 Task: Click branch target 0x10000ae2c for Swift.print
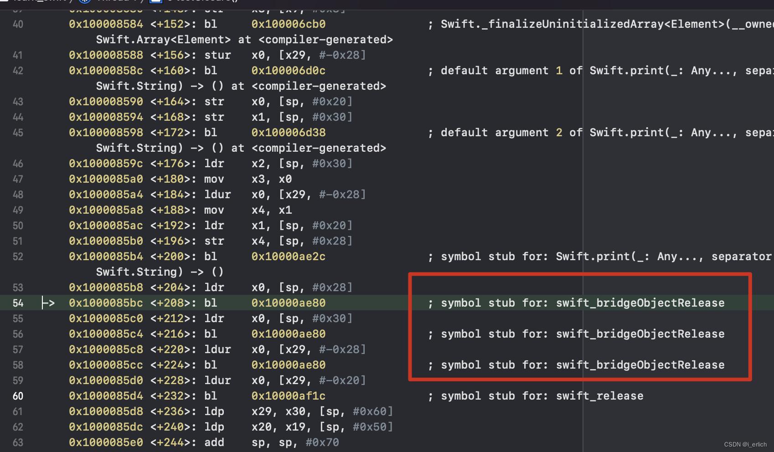289,257
